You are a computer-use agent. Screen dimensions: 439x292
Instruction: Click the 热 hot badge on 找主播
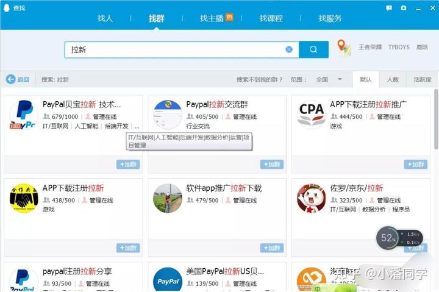click(x=229, y=17)
